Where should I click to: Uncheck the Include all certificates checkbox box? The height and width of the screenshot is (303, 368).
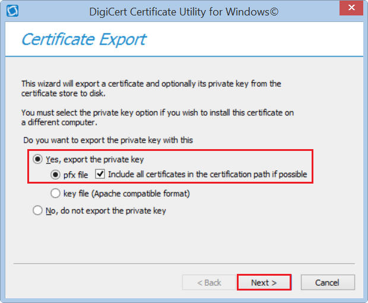[x=100, y=175]
